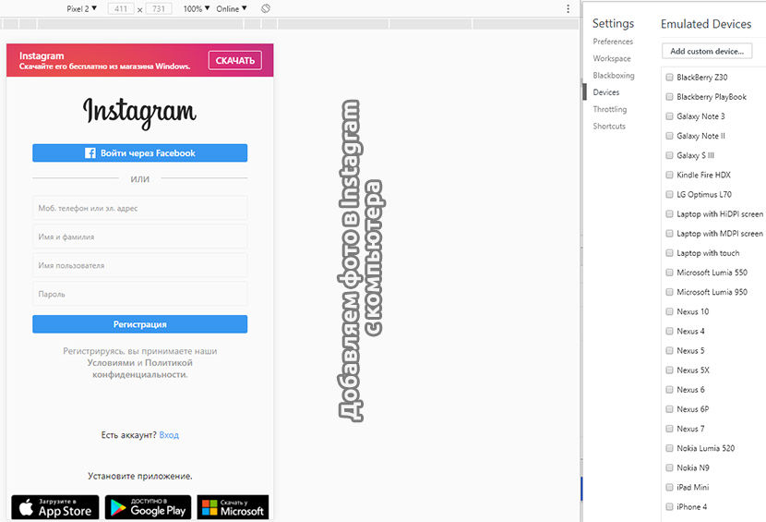Click the Instagram logo heading
Screen dimensions: 766x522
click(x=139, y=112)
